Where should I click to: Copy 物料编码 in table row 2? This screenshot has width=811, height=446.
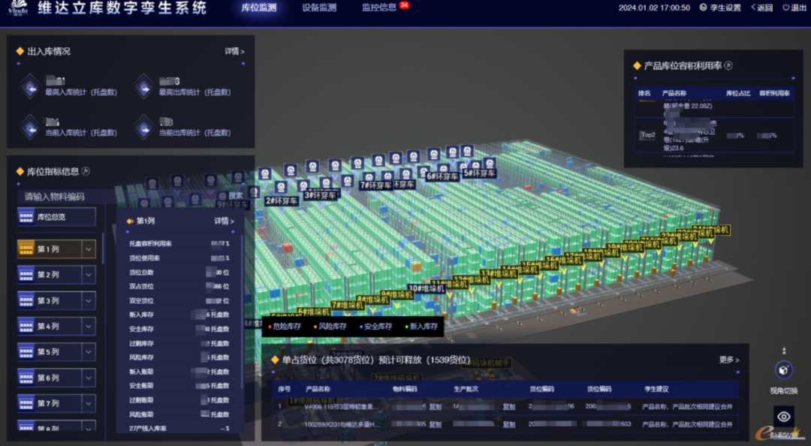(x=435, y=424)
